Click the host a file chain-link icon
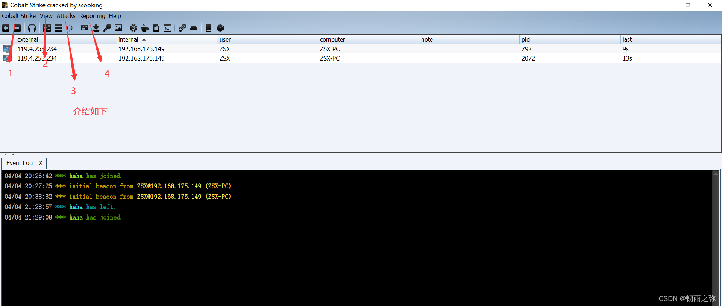 [182, 28]
